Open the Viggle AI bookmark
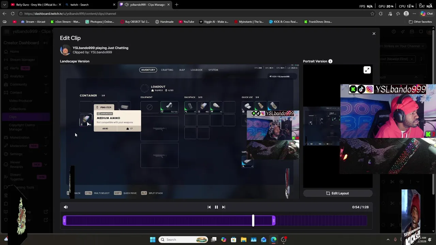Image resolution: width=436 pixels, height=245 pixels. click(x=214, y=22)
